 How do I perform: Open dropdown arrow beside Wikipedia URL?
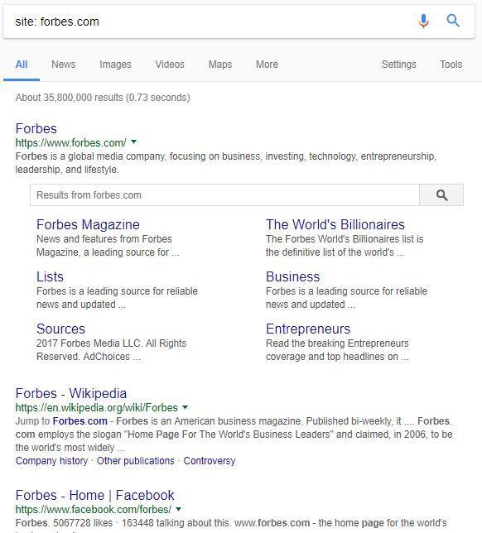[185, 407]
